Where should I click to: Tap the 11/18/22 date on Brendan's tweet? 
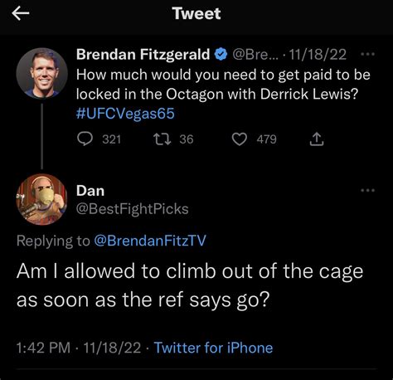click(x=318, y=54)
